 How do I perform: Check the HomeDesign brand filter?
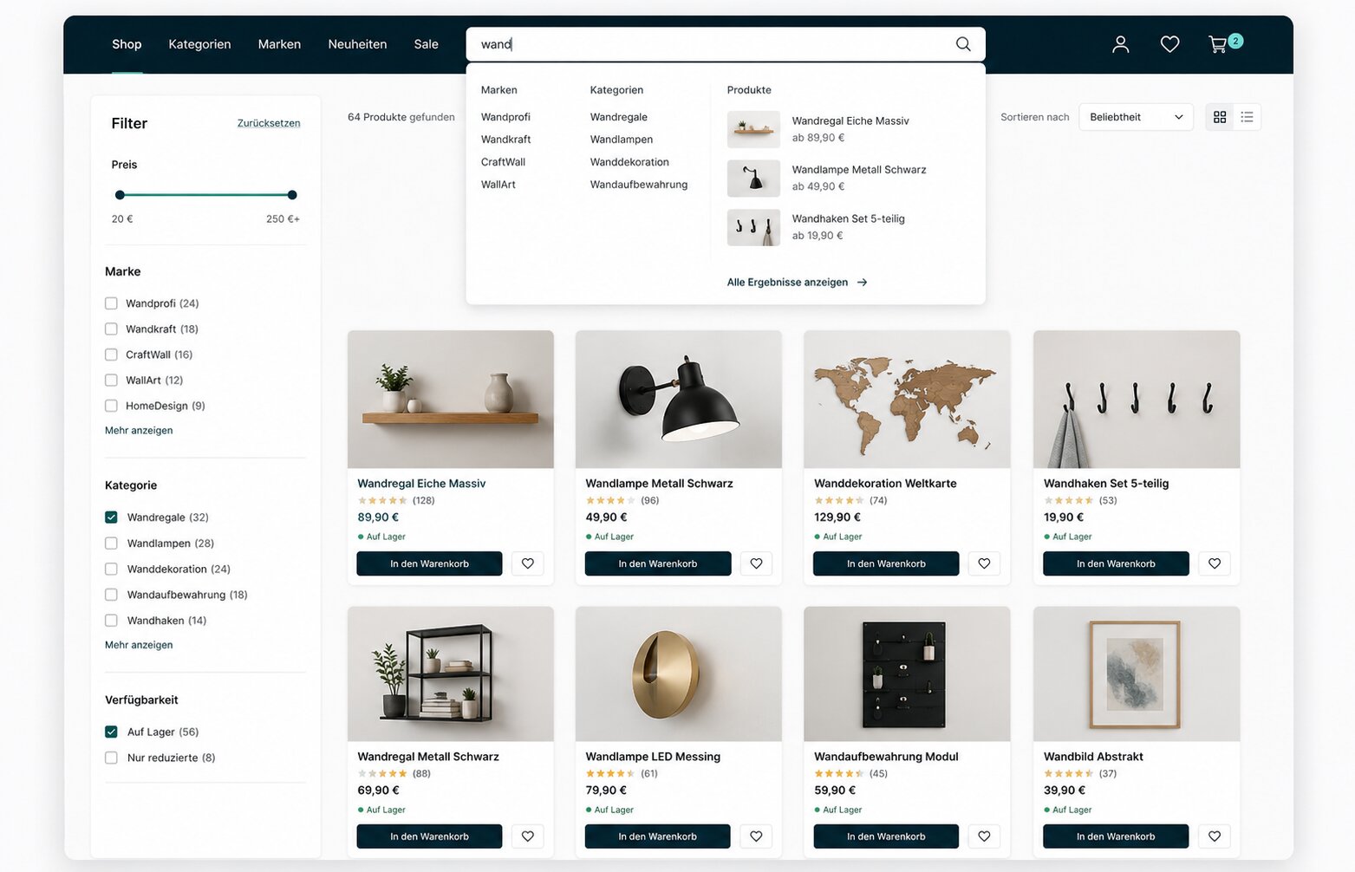[111, 406]
